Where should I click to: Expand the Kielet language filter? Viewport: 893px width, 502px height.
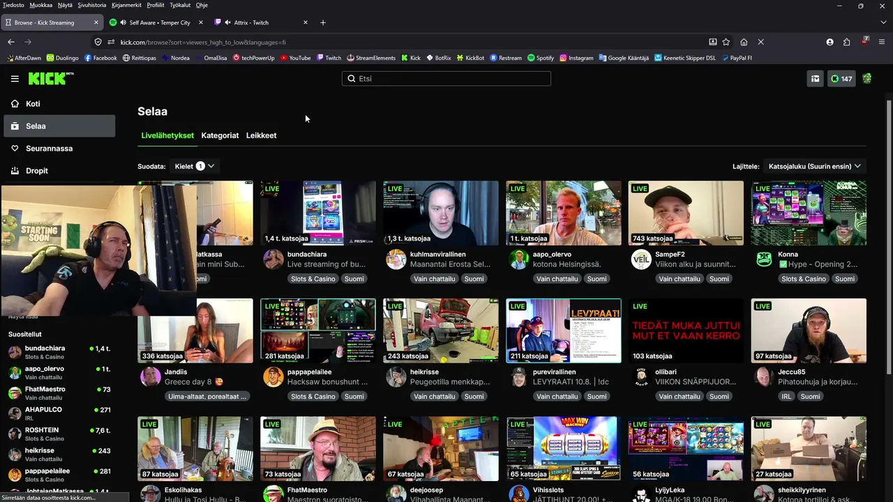(194, 166)
